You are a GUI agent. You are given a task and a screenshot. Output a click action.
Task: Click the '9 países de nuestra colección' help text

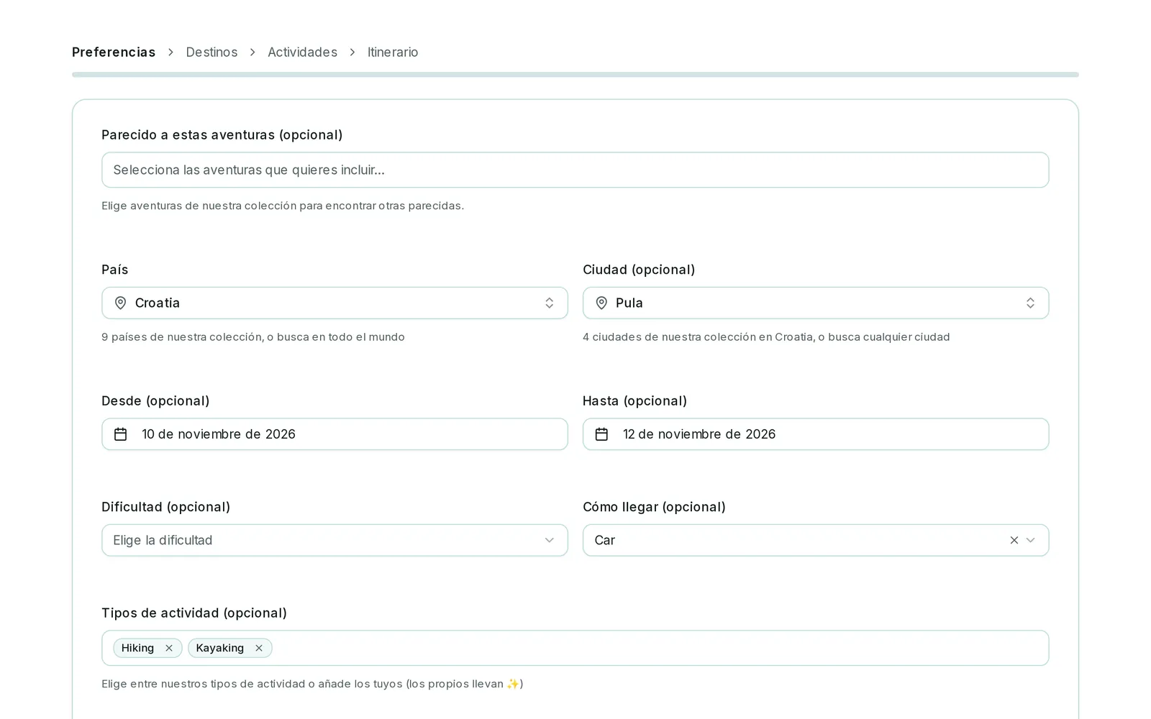pyautogui.click(x=253, y=336)
